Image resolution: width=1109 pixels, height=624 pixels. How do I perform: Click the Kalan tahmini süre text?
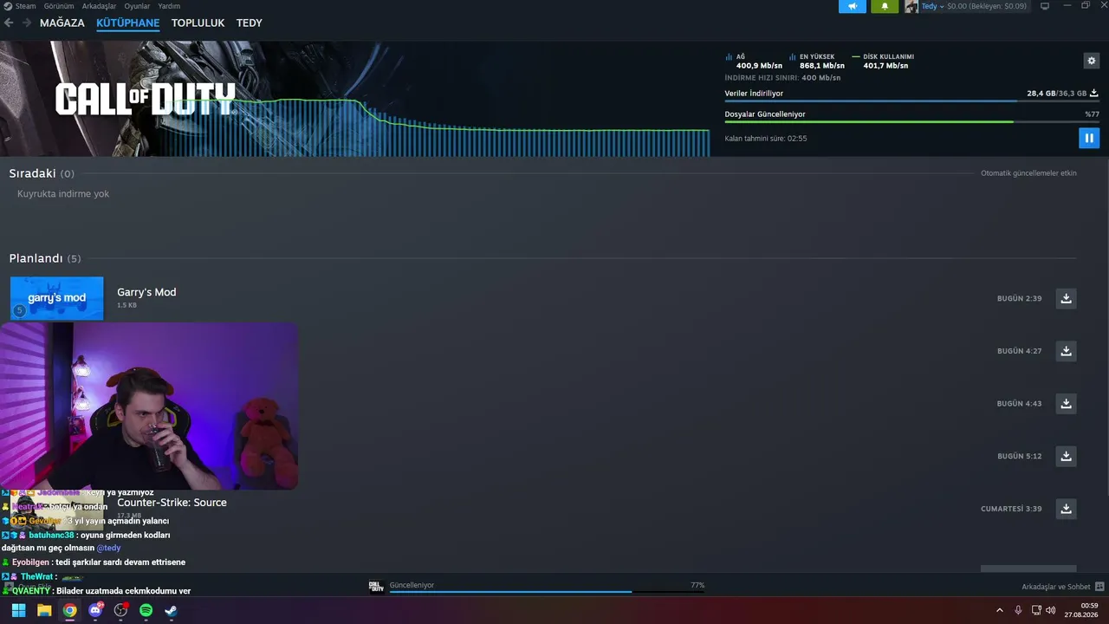[766, 139]
